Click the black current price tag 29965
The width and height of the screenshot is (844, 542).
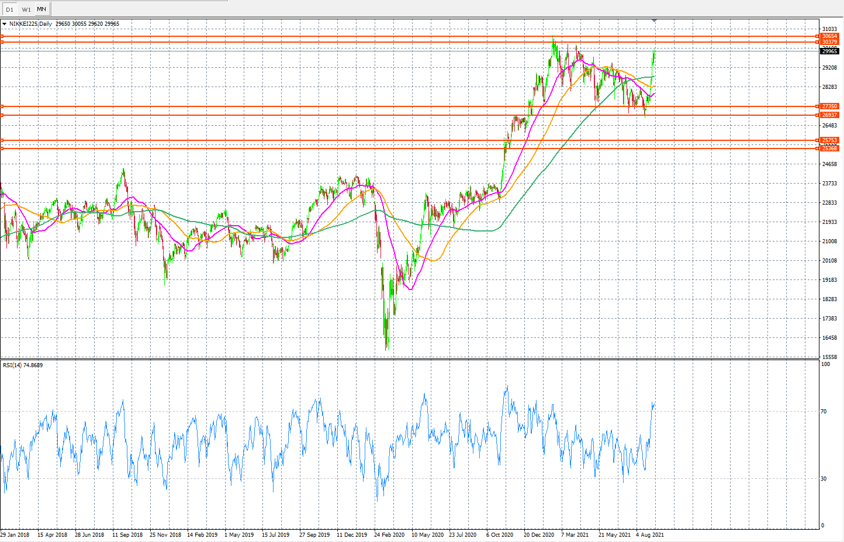[829, 51]
